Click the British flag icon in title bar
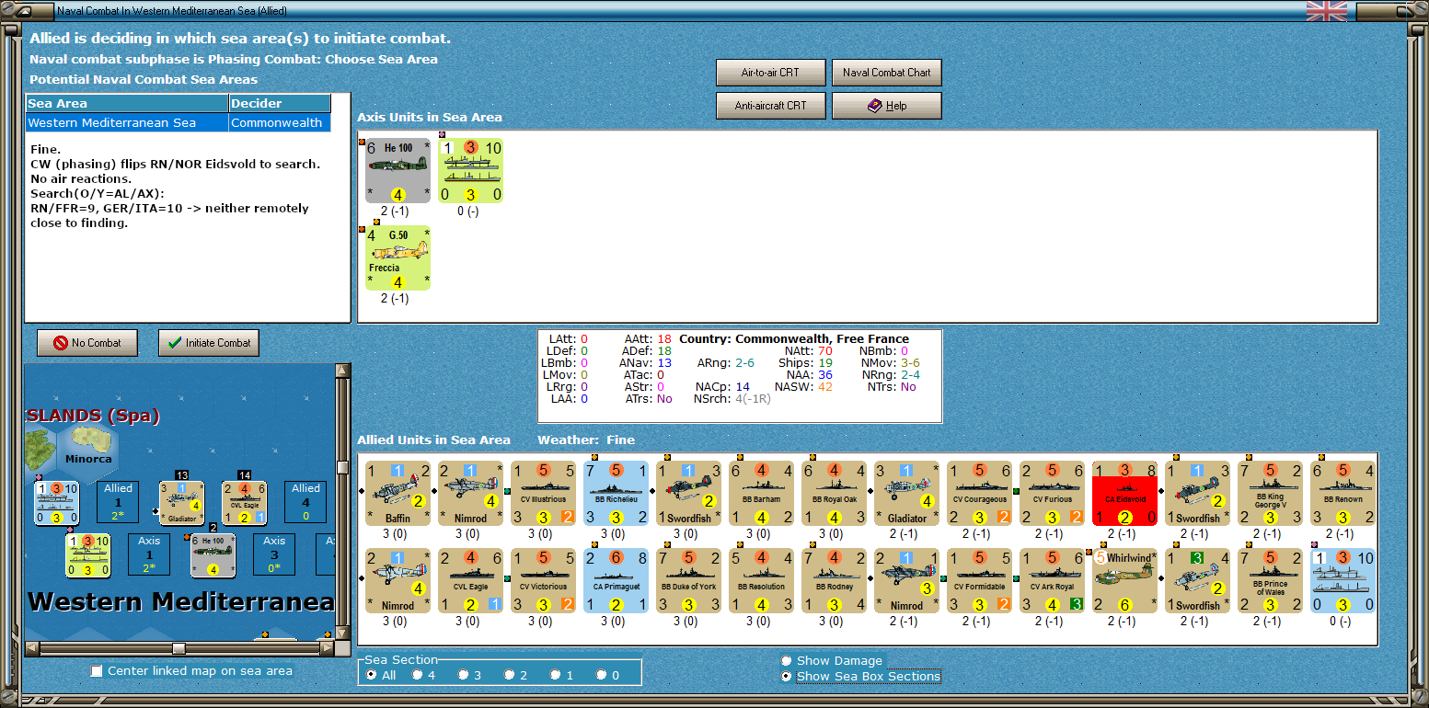The height and width of the screenshot is (708, 1429). point(1326,11)
